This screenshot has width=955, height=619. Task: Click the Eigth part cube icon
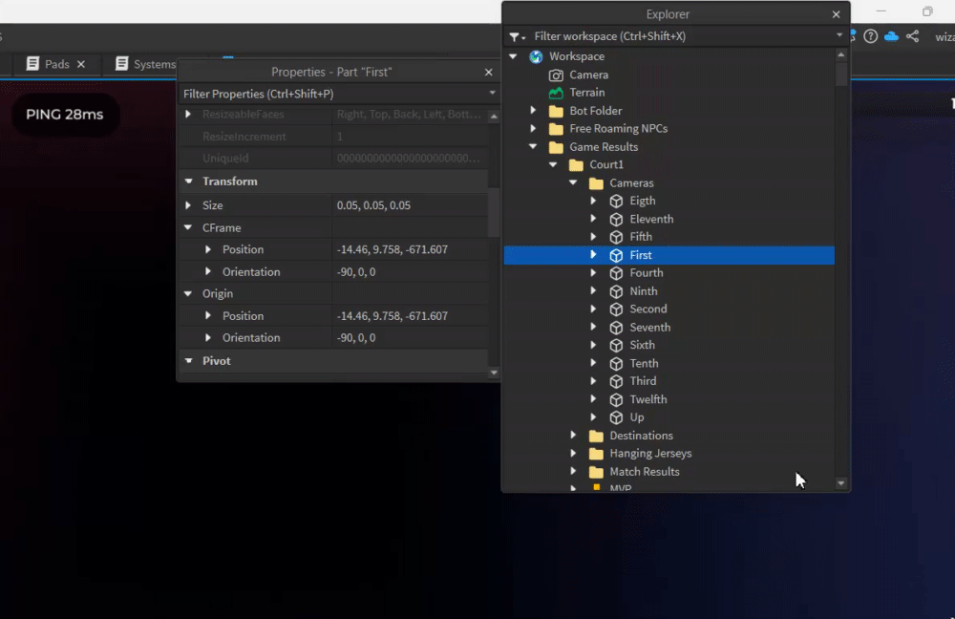click(616, 201)
